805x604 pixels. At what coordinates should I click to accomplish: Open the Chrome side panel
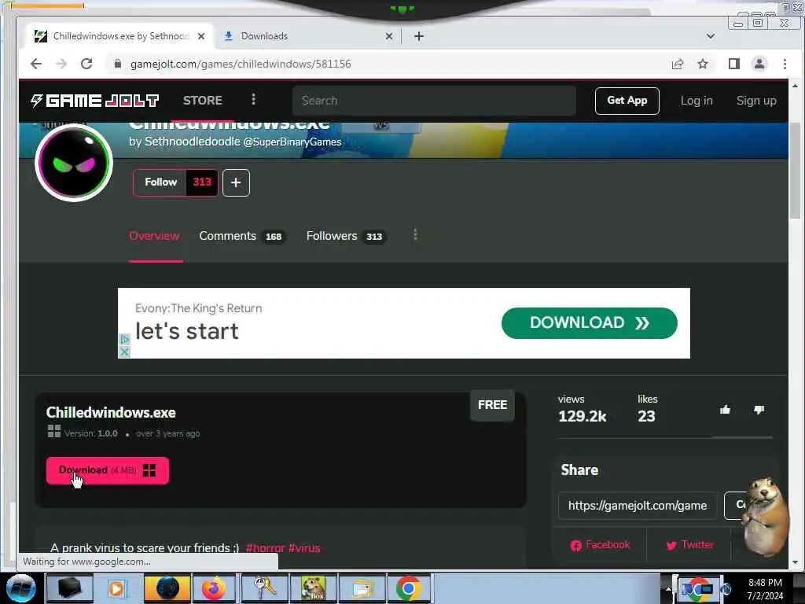[733, 64]
